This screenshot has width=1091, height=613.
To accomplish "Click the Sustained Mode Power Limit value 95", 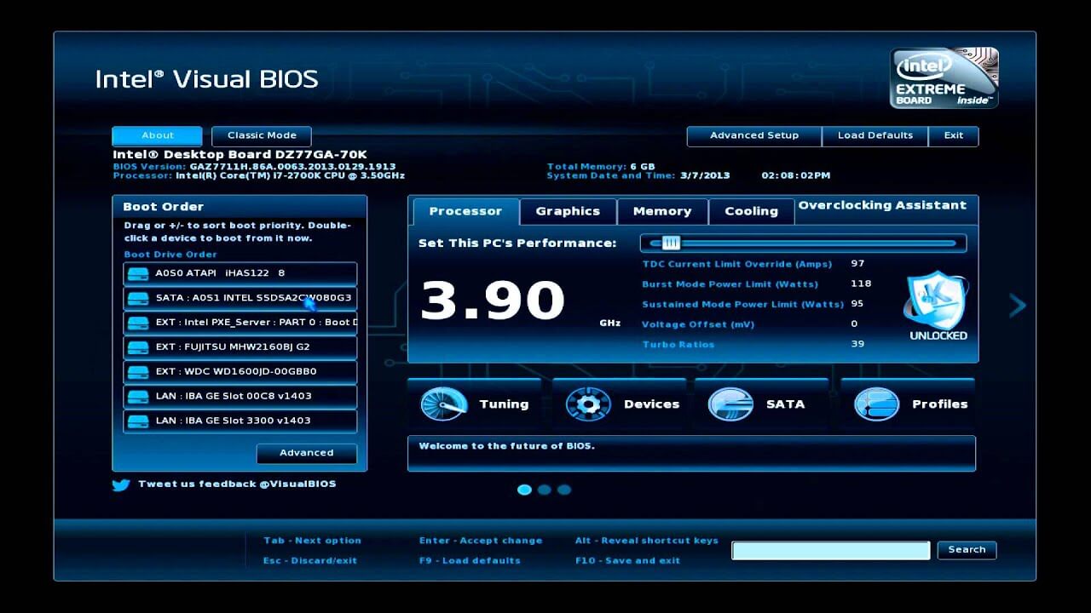I will coord(857,304).
